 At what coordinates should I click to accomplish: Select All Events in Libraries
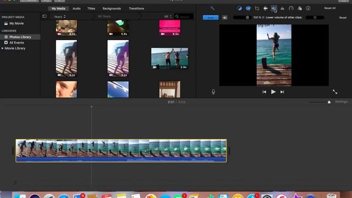click(x=16, y=43)
